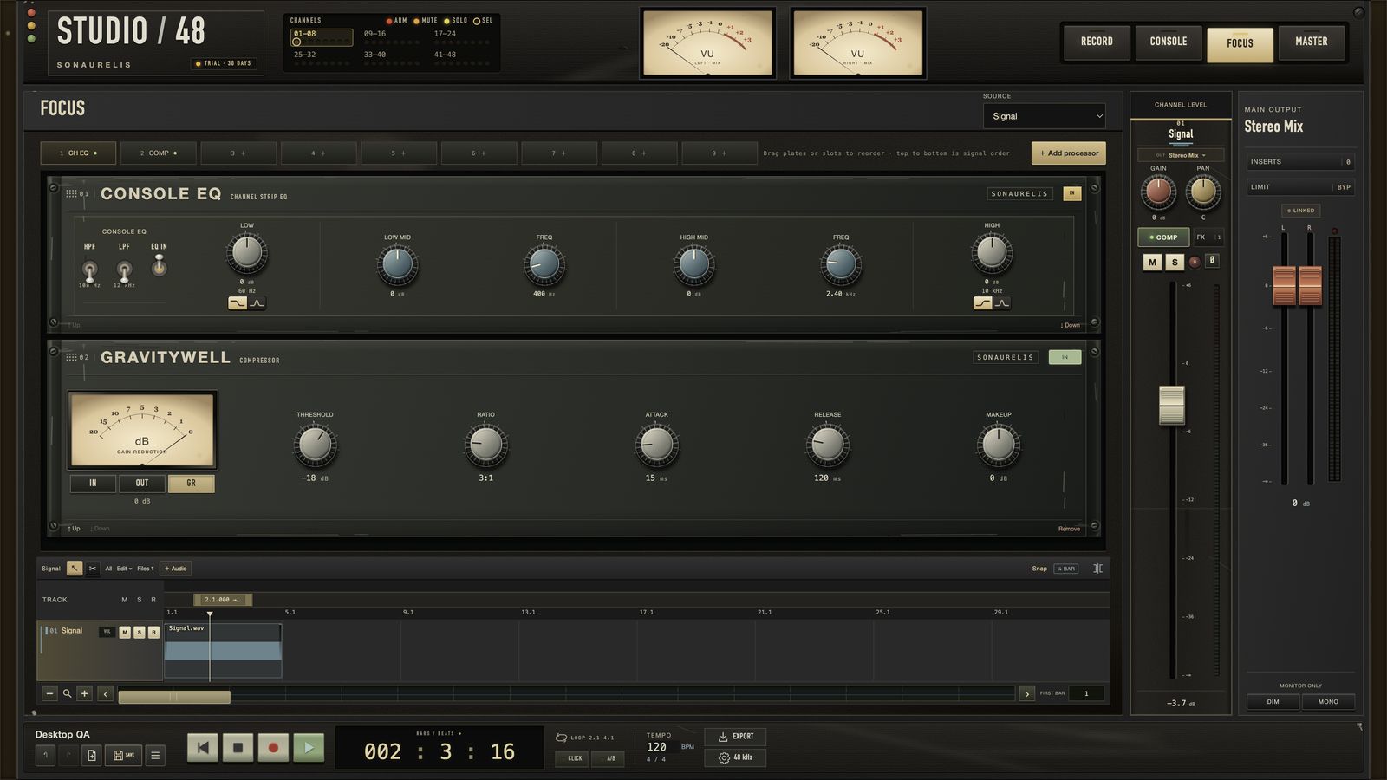
Task: Click the undo arrow icon
Action: click(x=45, y=756)
